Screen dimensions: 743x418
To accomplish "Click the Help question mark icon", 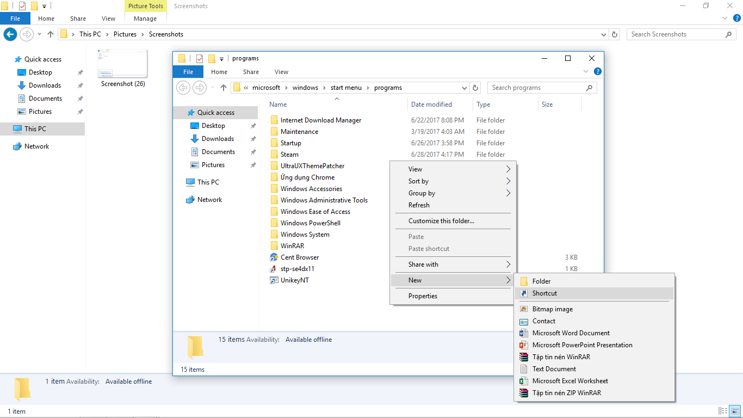I will [x=597, y=72].
